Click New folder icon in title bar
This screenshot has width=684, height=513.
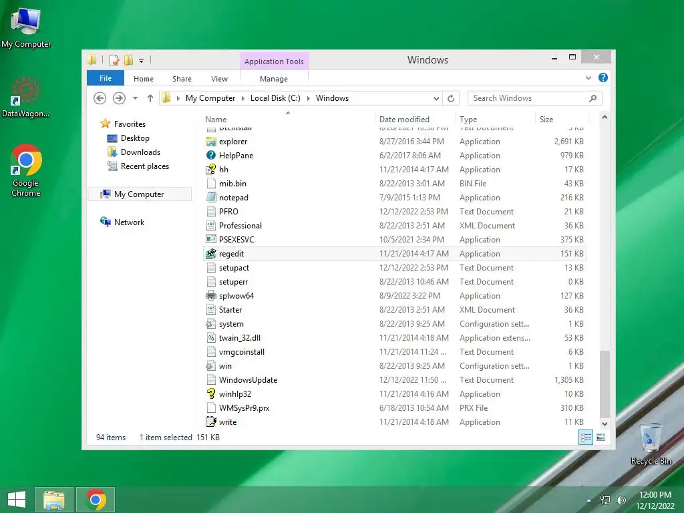(129, 59)
